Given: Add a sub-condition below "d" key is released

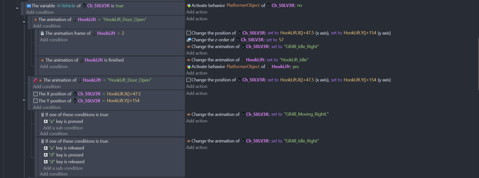Looking at the screenshot, I should click(x=63, y=168).
